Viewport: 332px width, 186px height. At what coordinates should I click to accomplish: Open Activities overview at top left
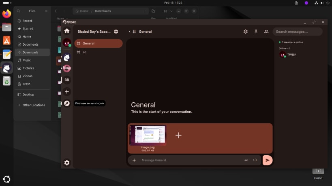[7, 3]
